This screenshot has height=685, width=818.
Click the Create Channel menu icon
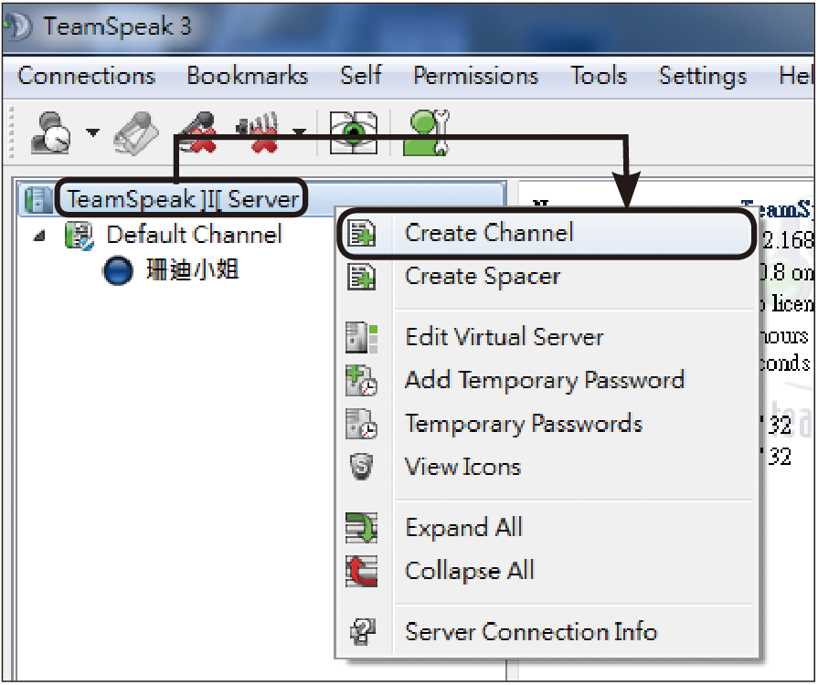[x=362, y=233]
